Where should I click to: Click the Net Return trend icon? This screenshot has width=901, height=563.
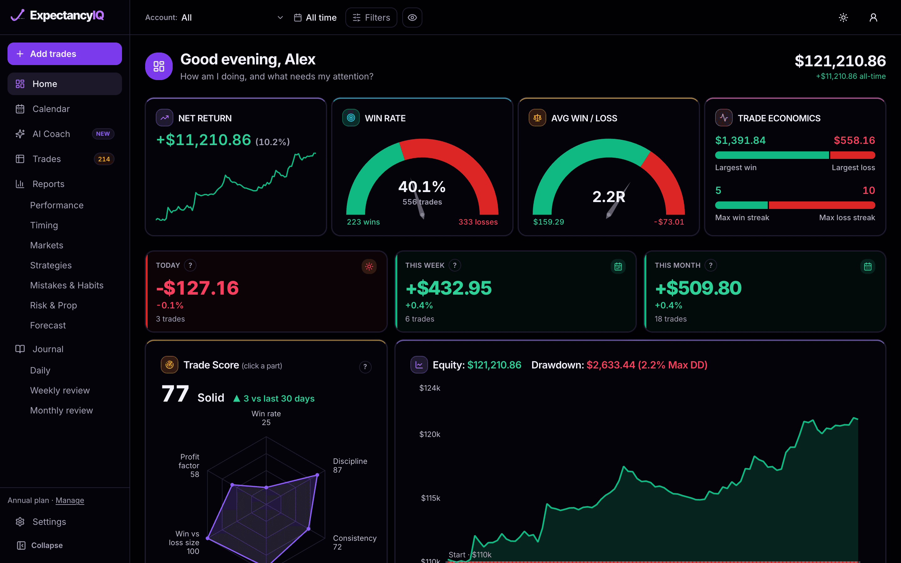[x=164, y=118]
